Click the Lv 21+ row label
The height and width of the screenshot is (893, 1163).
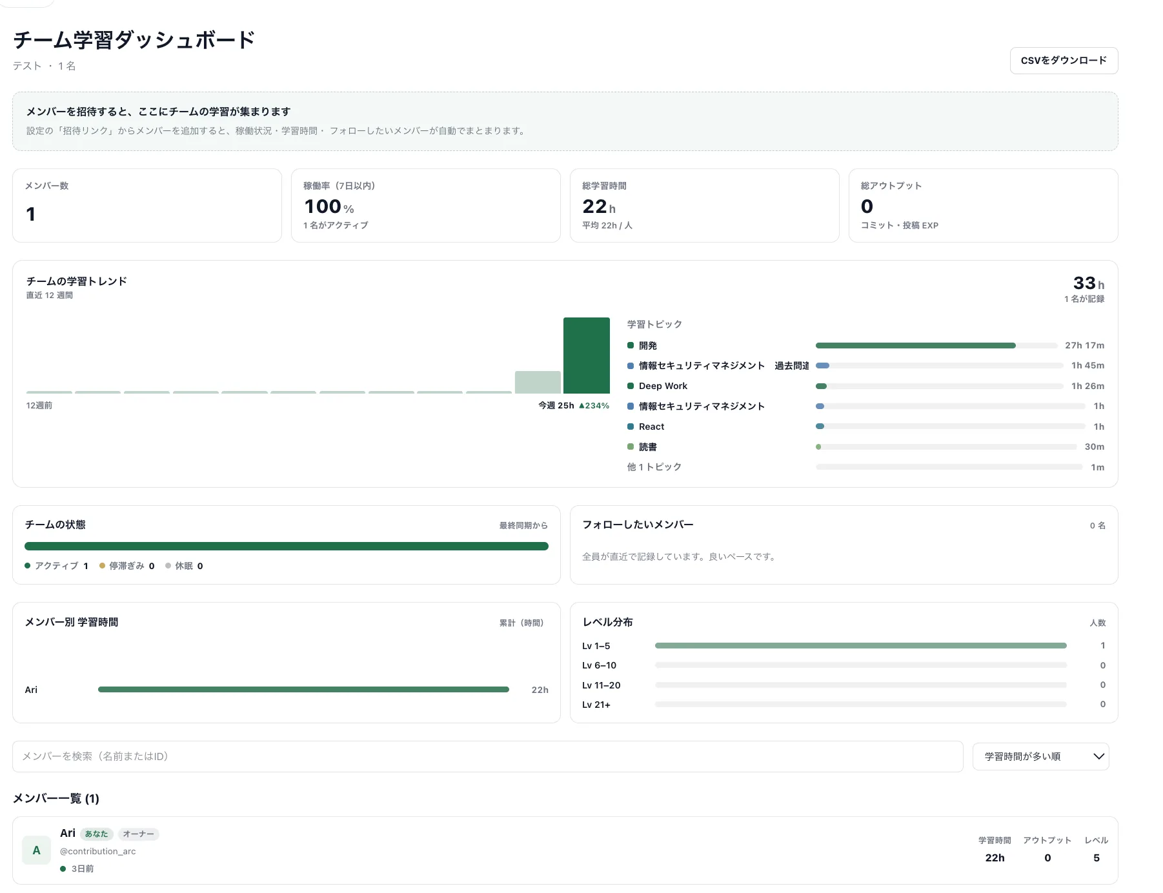pos(596,705)
